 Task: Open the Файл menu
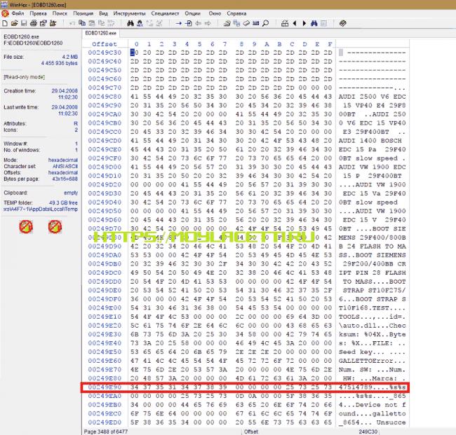click(18, 13)
